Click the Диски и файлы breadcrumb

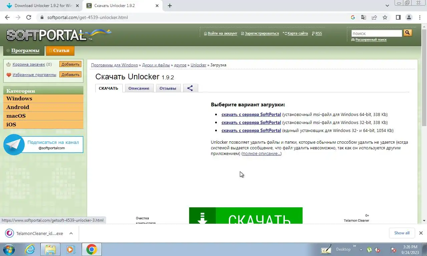point(156,65)
